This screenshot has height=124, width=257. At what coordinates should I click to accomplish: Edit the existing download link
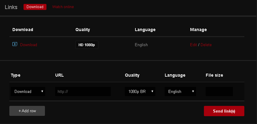[x=193, y=45]
